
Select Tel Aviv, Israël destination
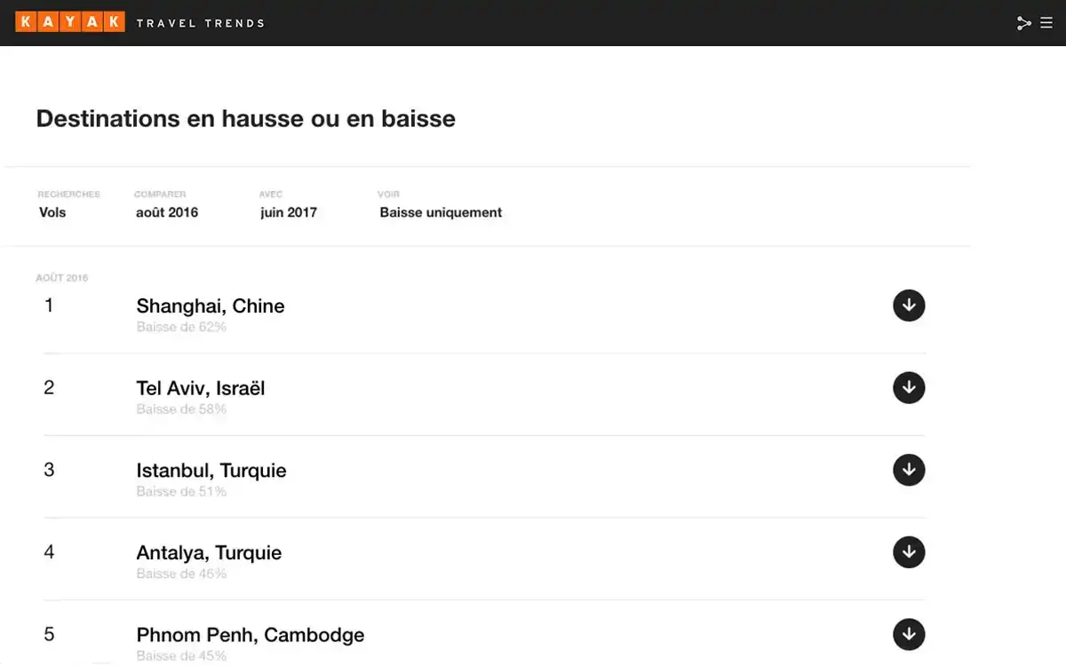(x=201, y=388)
